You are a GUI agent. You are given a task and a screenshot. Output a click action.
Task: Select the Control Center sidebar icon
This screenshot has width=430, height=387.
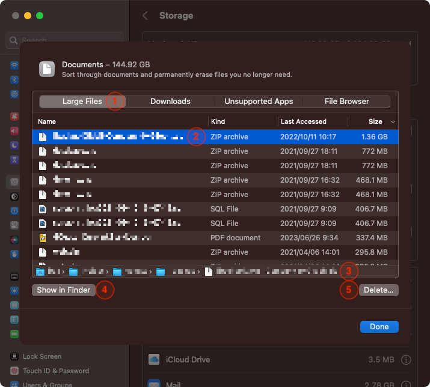coord(14,225)
